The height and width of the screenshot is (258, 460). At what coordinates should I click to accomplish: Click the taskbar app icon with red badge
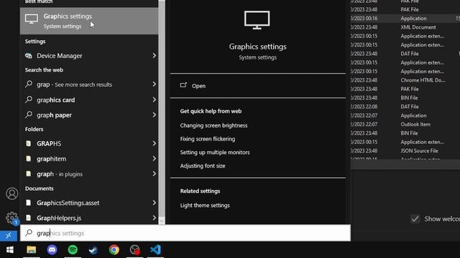pos(134,250)
